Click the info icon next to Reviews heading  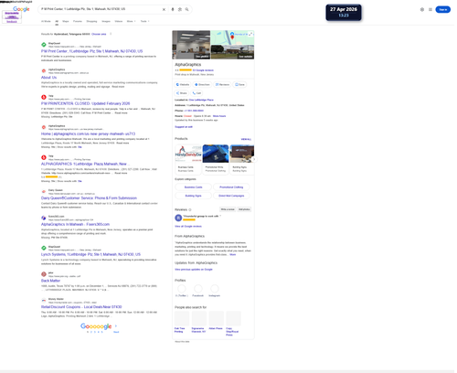tap(190, 209)
